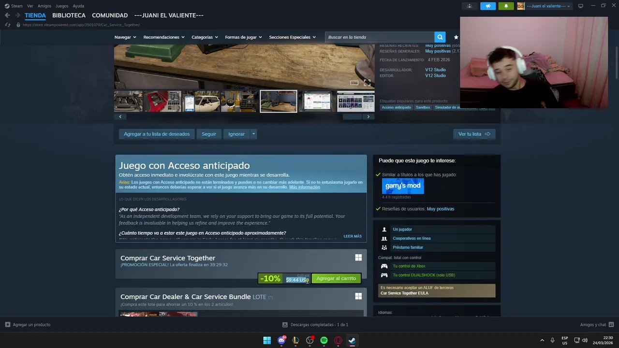The image size is (619, 348).
Task: Open Windows Start menu
Action: [267, 340]
